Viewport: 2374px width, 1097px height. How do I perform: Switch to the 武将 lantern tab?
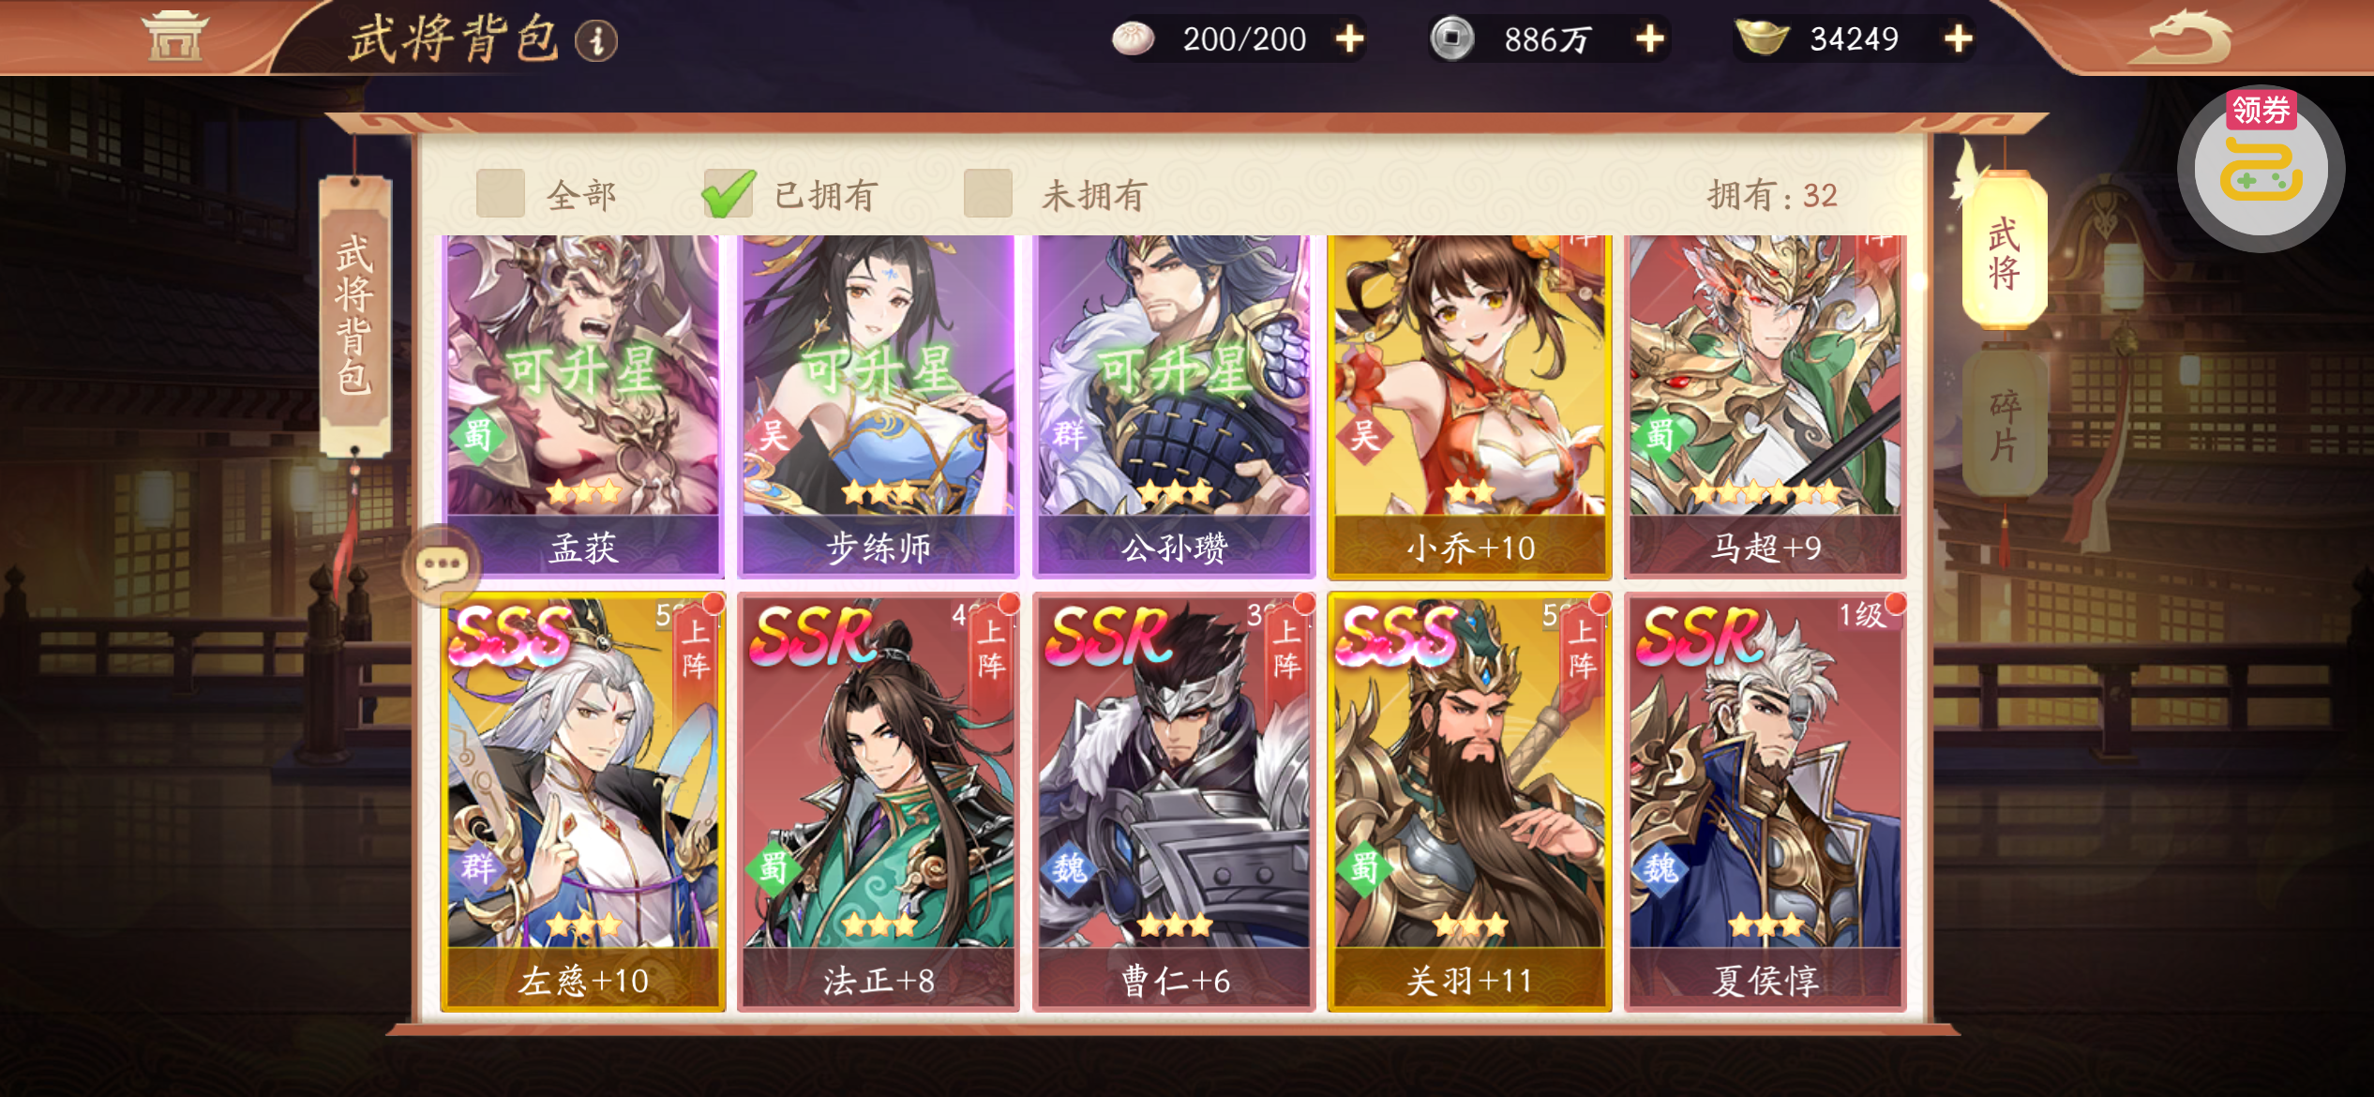tap(2004, 252)
